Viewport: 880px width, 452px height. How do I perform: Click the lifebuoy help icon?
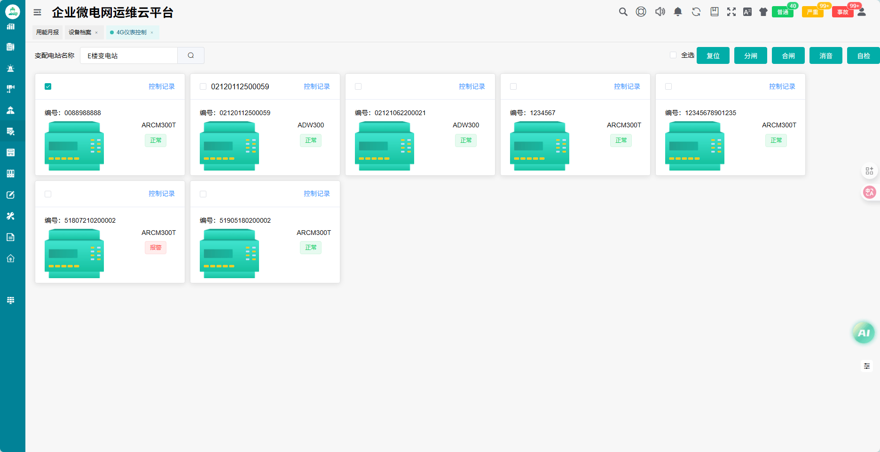(x=641, y=12)
